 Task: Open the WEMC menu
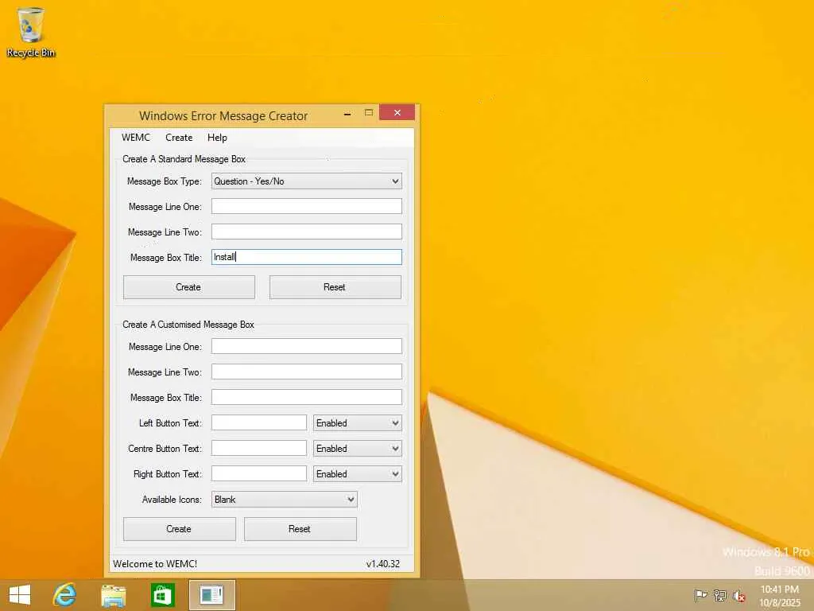point(135,138)
